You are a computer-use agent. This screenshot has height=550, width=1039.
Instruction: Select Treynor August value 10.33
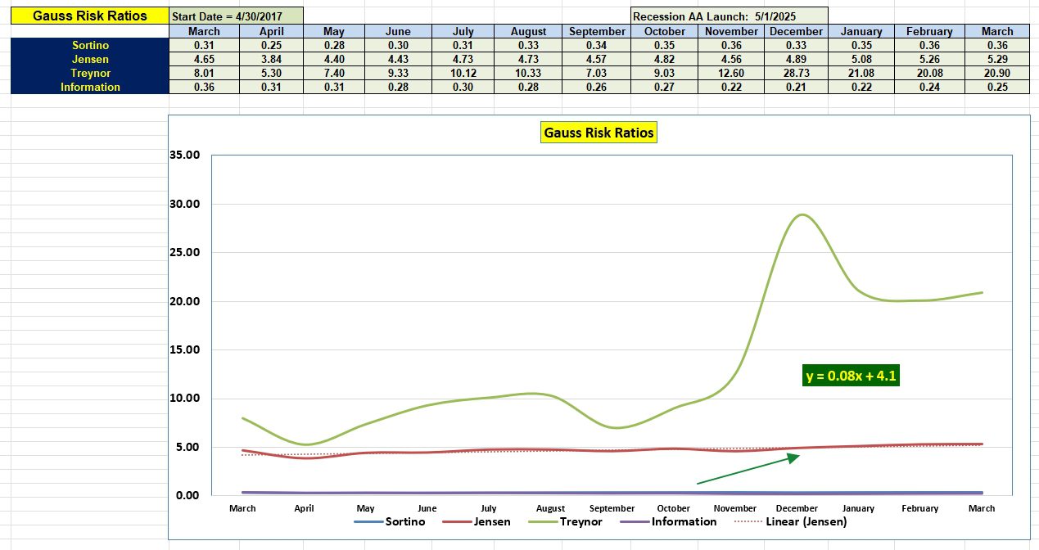point(528,73)
